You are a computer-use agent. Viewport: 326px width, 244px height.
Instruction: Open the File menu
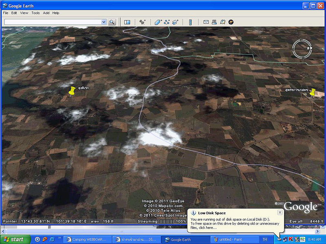pyautogui.click(x=6, y=13)
